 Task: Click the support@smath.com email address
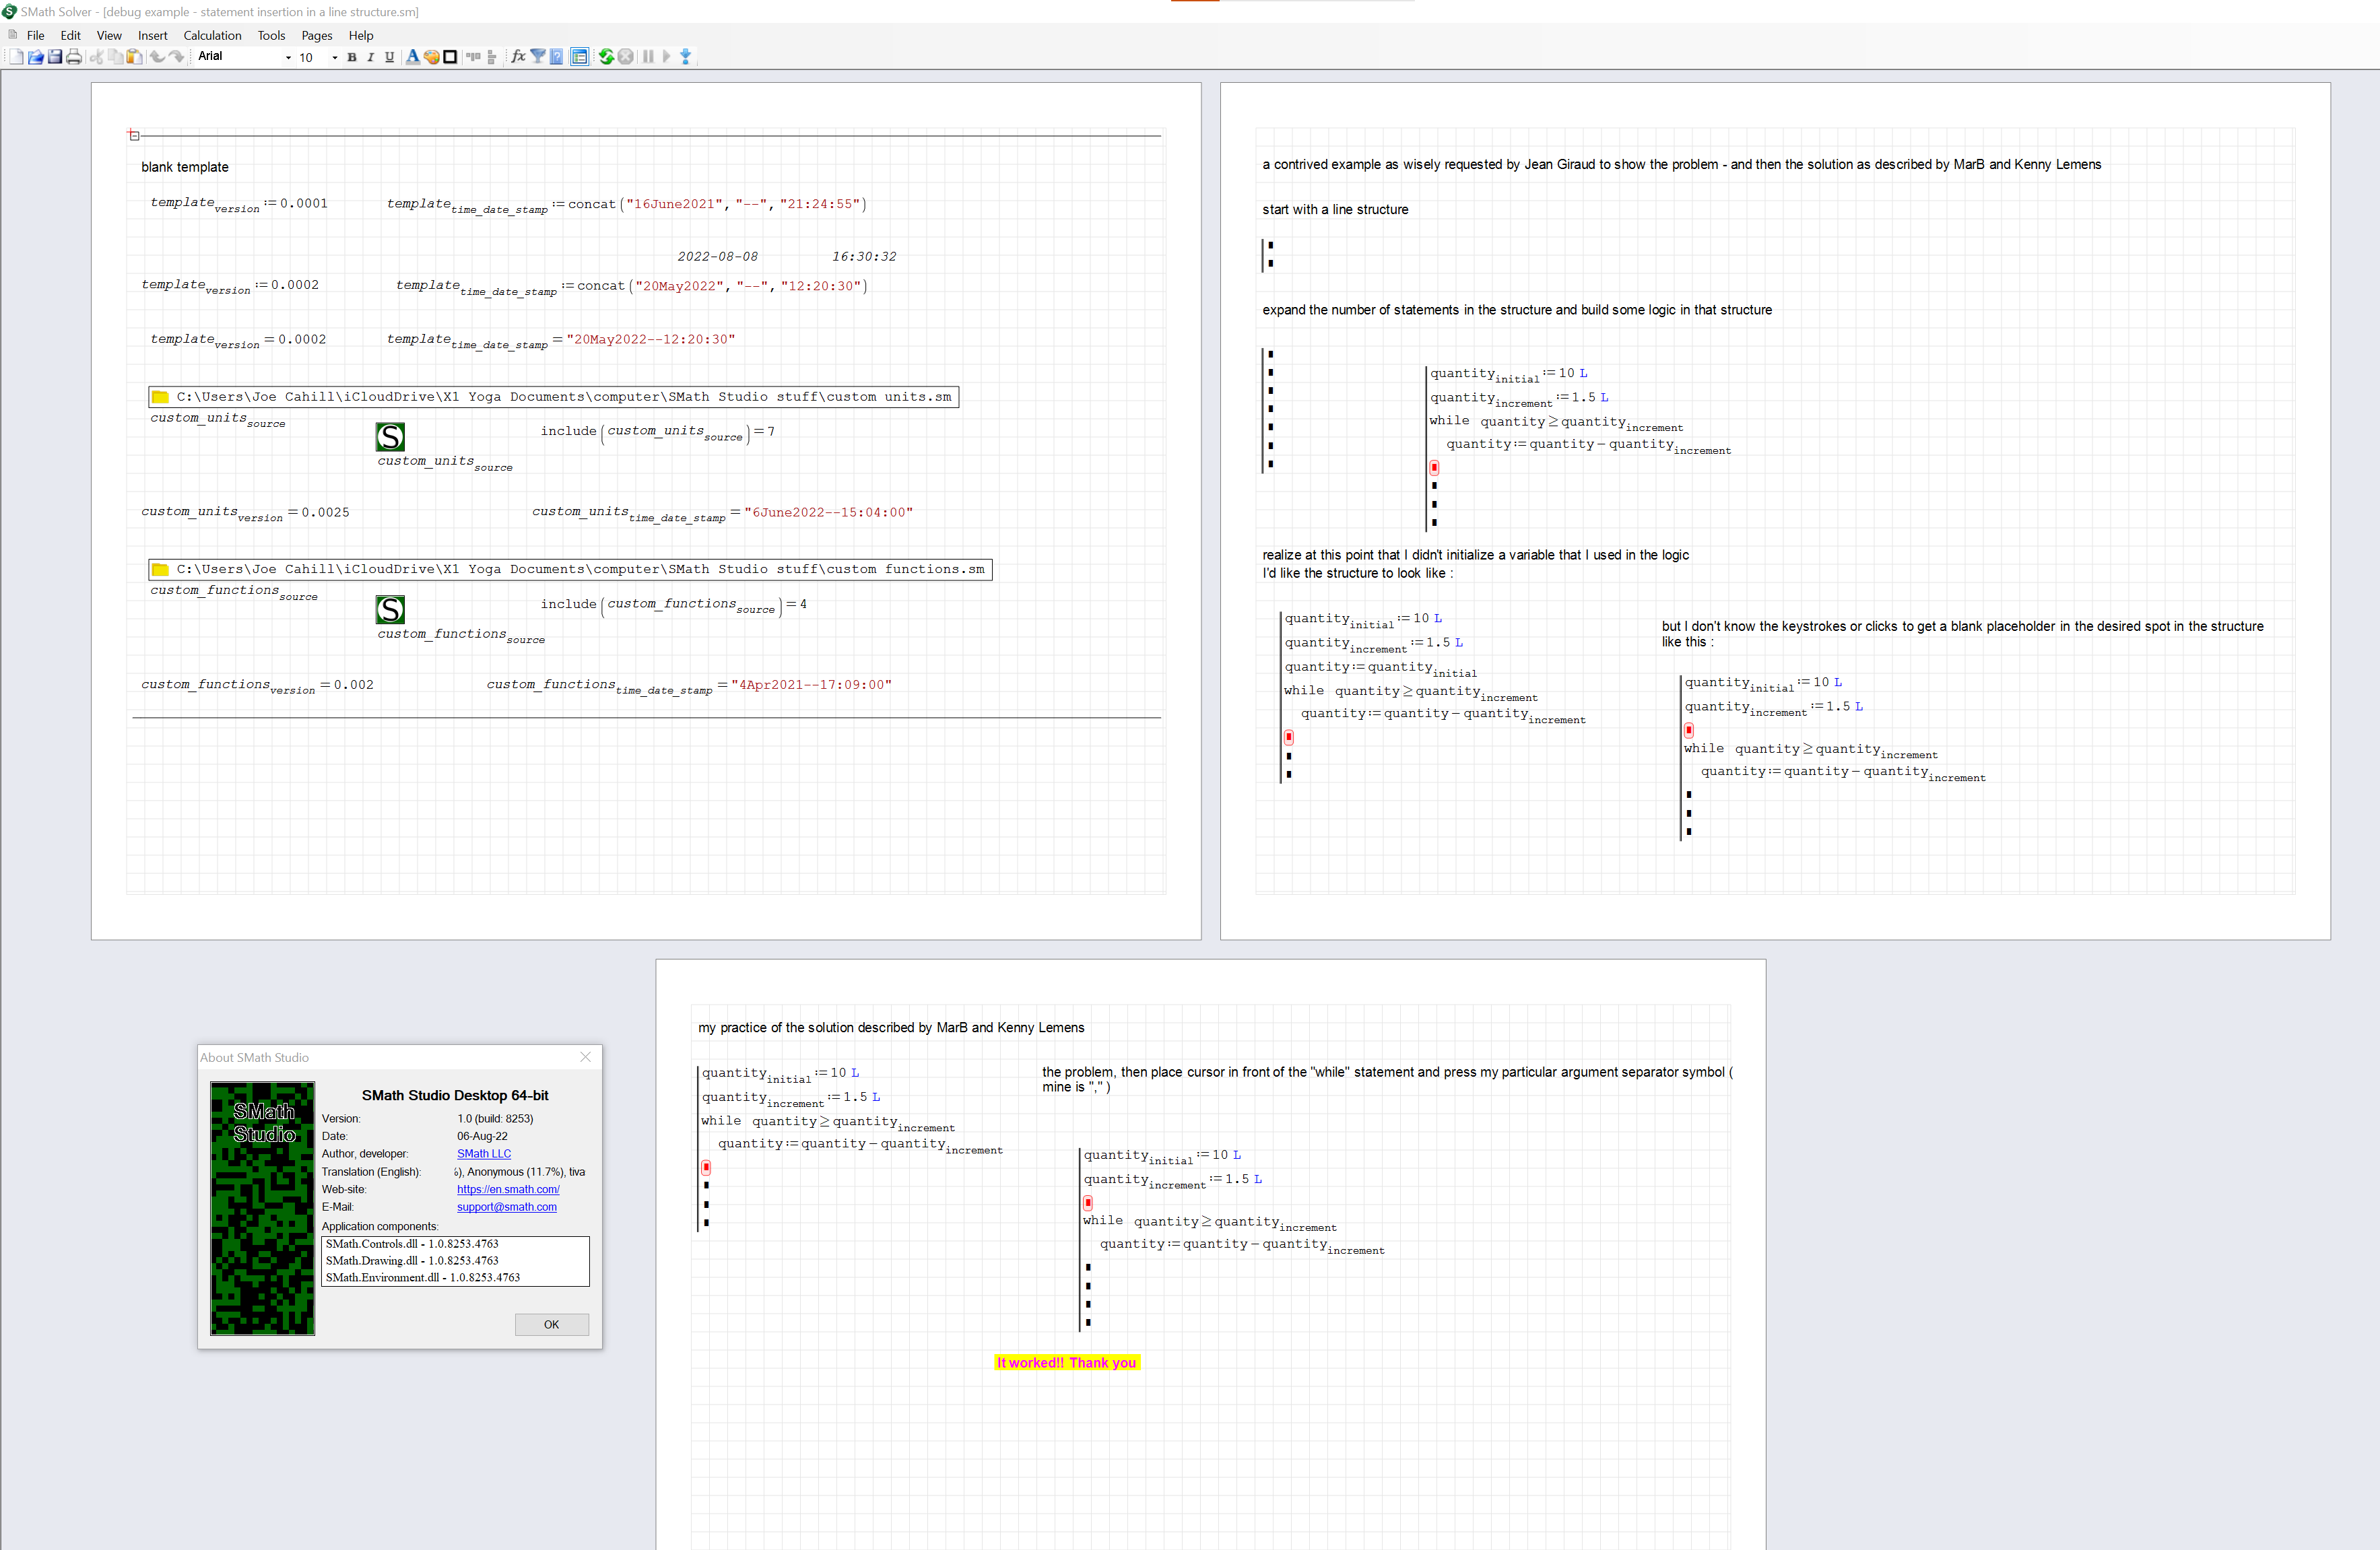click(507, 1207)
